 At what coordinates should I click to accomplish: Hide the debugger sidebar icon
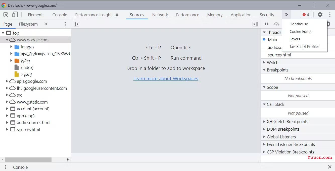point(255,24)
